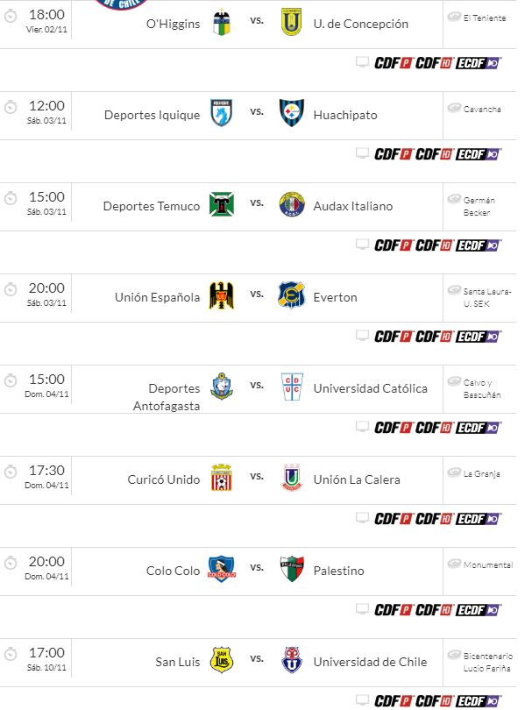Click the Everton team crest
The height and width of the screenshot is (710, 532).
point(291,297)
